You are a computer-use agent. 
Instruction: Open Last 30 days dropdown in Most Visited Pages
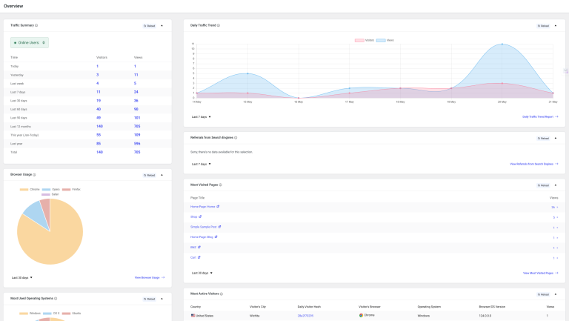click(x=202, y=273)
